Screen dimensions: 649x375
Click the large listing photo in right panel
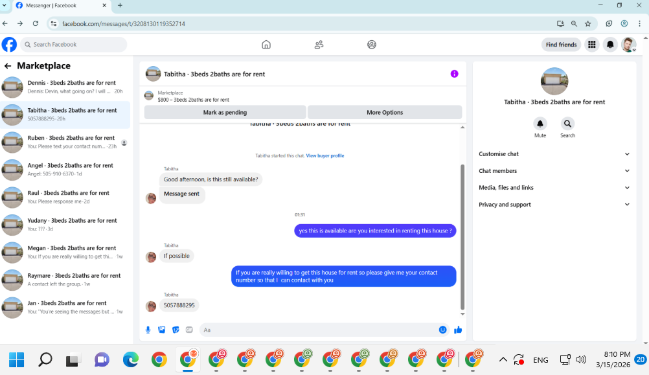554,81
